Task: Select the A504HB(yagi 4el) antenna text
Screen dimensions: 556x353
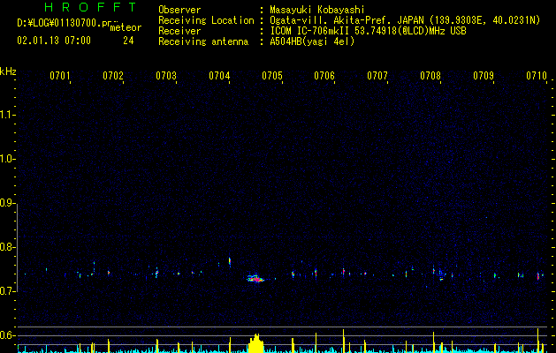Action: point(312,41)
